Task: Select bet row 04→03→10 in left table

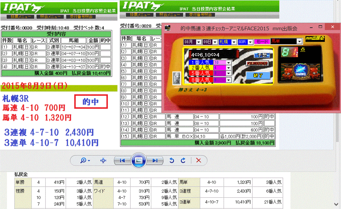Action: pos(56,60)
